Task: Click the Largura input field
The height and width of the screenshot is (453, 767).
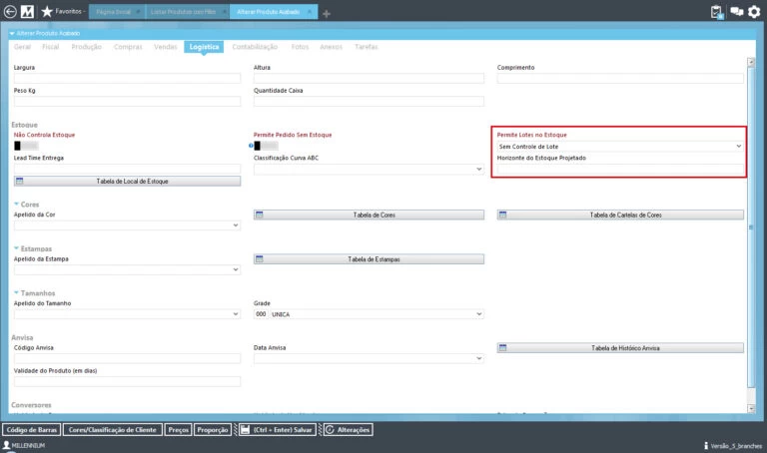Action: click(x=127, y=78)
